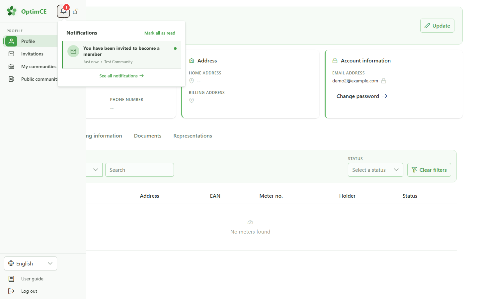Click the lock icon next to email
The height and width of the screenshot is (299, 478).
click(384, 81)
